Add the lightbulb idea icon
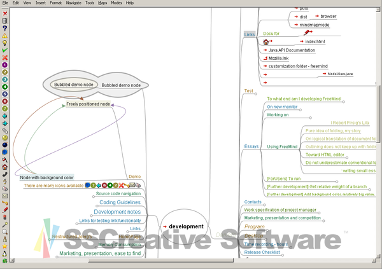 tap(4, 43)
